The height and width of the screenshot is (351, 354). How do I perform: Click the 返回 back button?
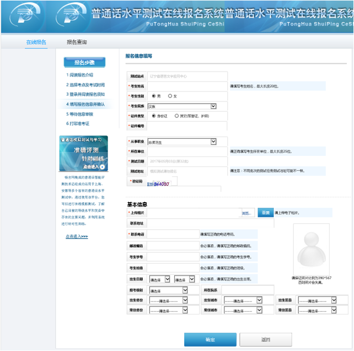coord(266,339)
